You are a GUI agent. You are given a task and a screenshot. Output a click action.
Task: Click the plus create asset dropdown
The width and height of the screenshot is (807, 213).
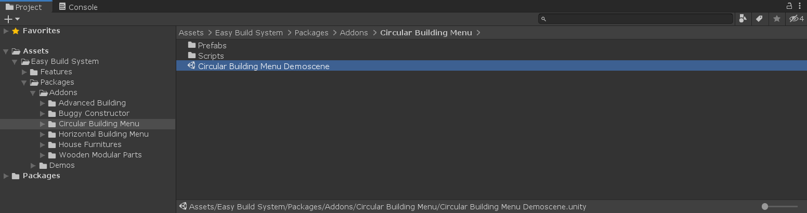11,19
